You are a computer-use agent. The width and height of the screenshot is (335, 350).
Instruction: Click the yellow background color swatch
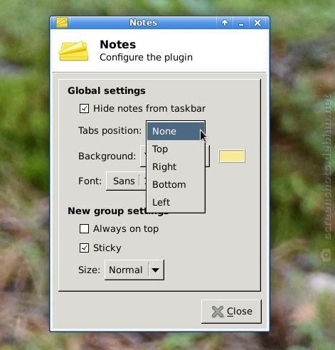[x=232, y=156]
